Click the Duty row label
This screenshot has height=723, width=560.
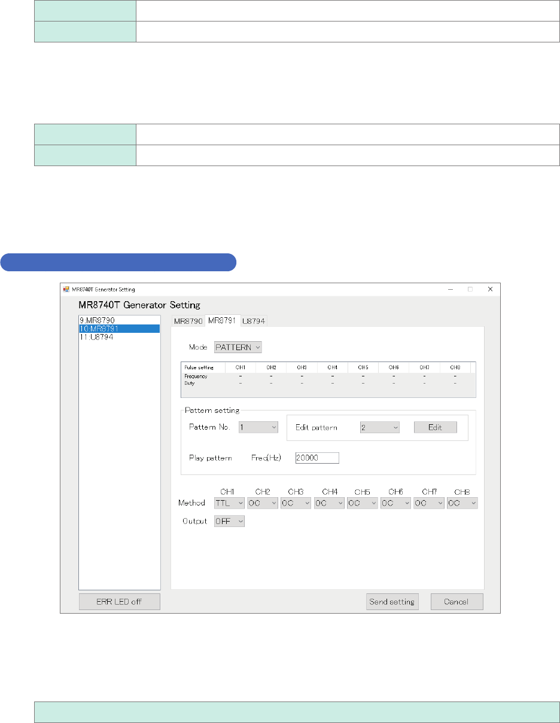tap(189, 383)
